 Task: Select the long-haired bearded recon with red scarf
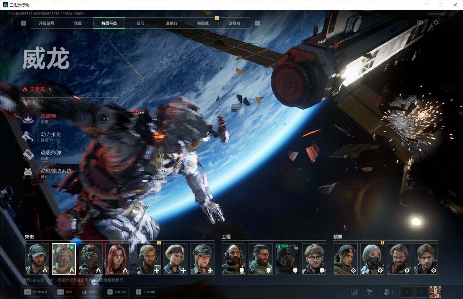399,259
